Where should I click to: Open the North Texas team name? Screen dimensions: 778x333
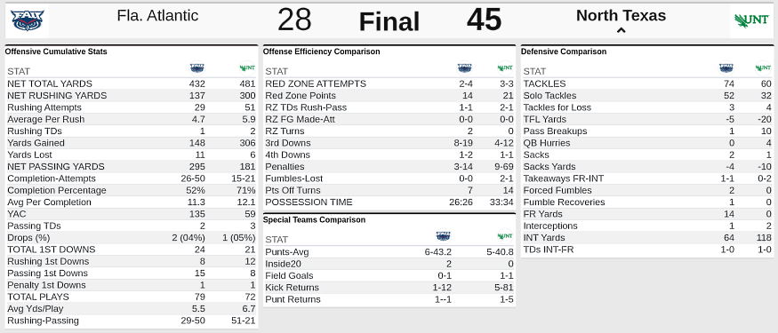click(621, 15)
